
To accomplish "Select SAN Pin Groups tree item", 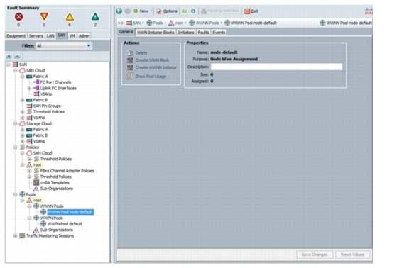I will 47,106.
